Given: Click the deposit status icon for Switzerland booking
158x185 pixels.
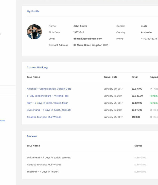Looking at the screenshot, I should (x=151, y=110).
